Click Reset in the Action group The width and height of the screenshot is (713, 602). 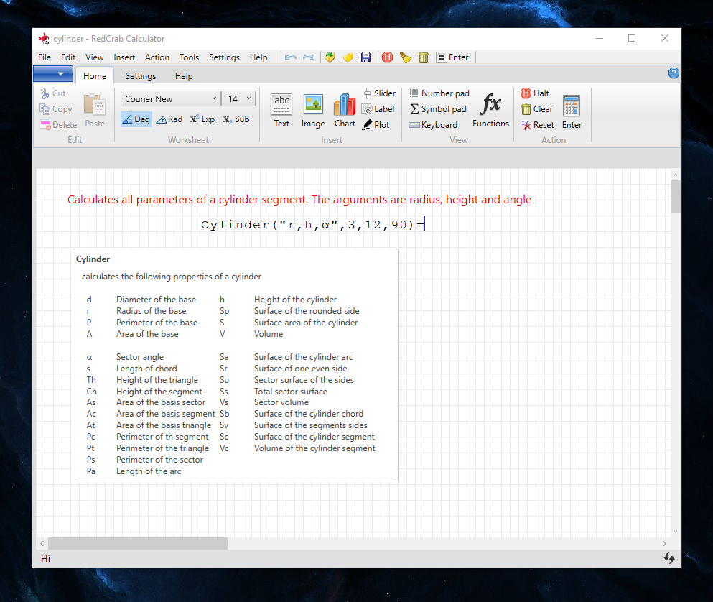pyautogui.click(x=538, y=125)
